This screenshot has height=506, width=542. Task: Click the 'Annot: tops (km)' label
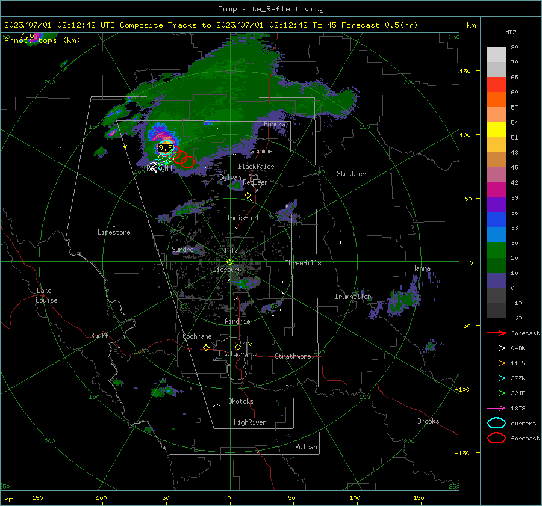click(x=42, y=40)
